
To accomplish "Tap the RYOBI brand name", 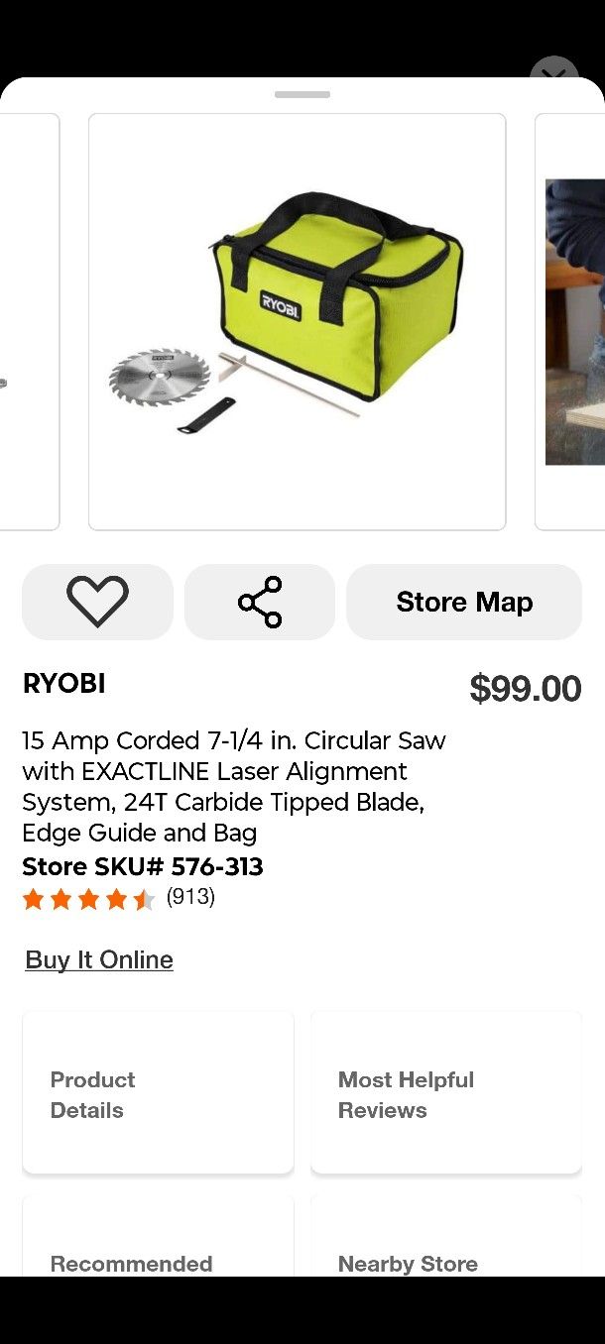I will [63, 683].
